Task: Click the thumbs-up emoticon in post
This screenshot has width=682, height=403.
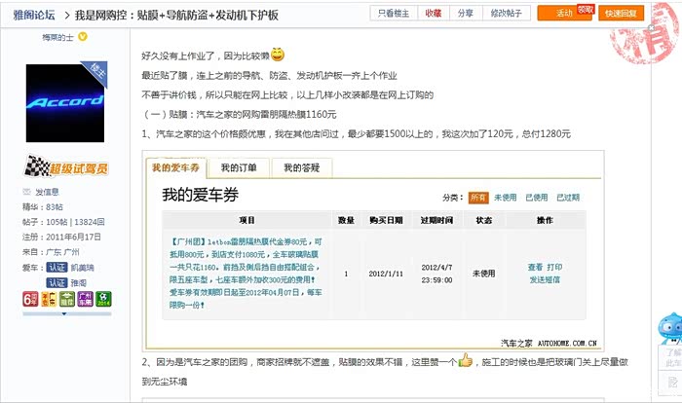Action: pos(466,361)
